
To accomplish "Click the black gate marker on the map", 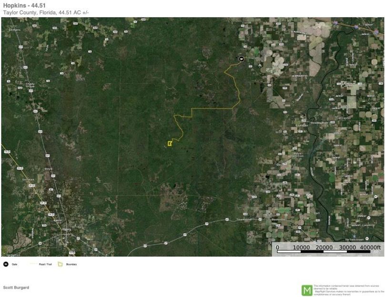I will (x=242, y=59).
